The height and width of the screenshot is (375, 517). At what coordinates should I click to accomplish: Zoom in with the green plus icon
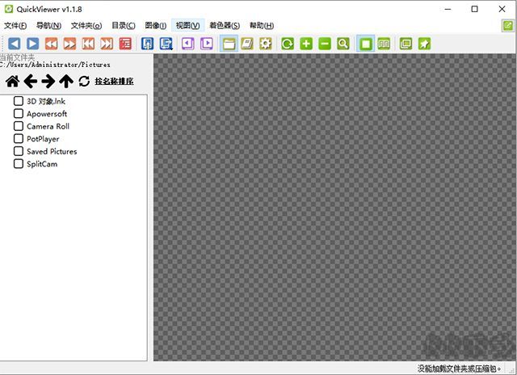coord(306,44)
